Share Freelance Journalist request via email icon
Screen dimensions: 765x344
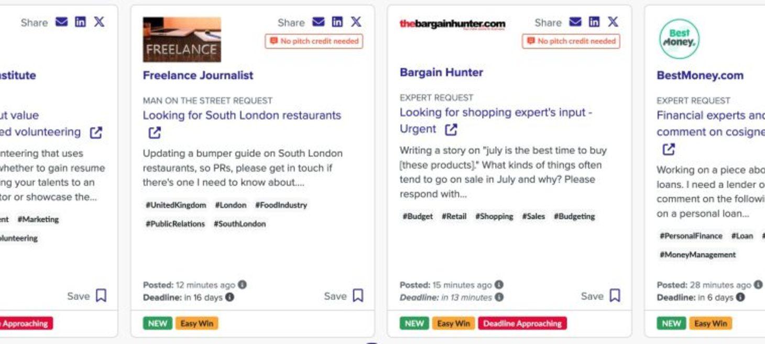coord(318,22)
